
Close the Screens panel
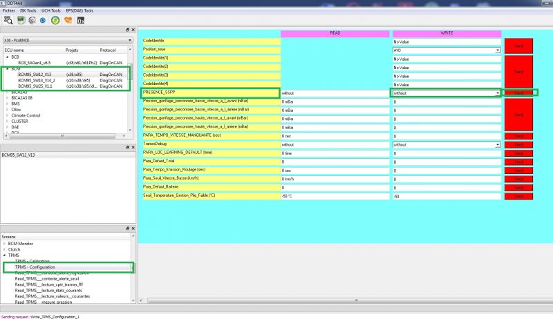point(133,229)
